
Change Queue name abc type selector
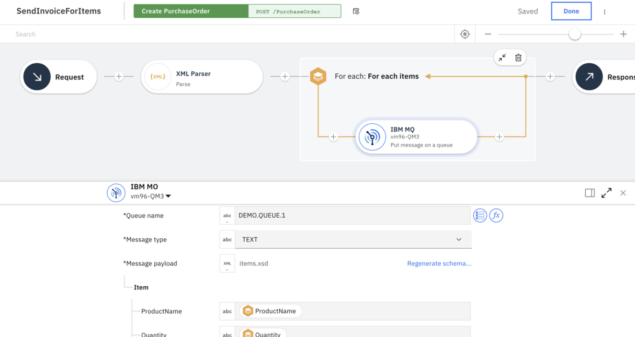pos(227,216)
